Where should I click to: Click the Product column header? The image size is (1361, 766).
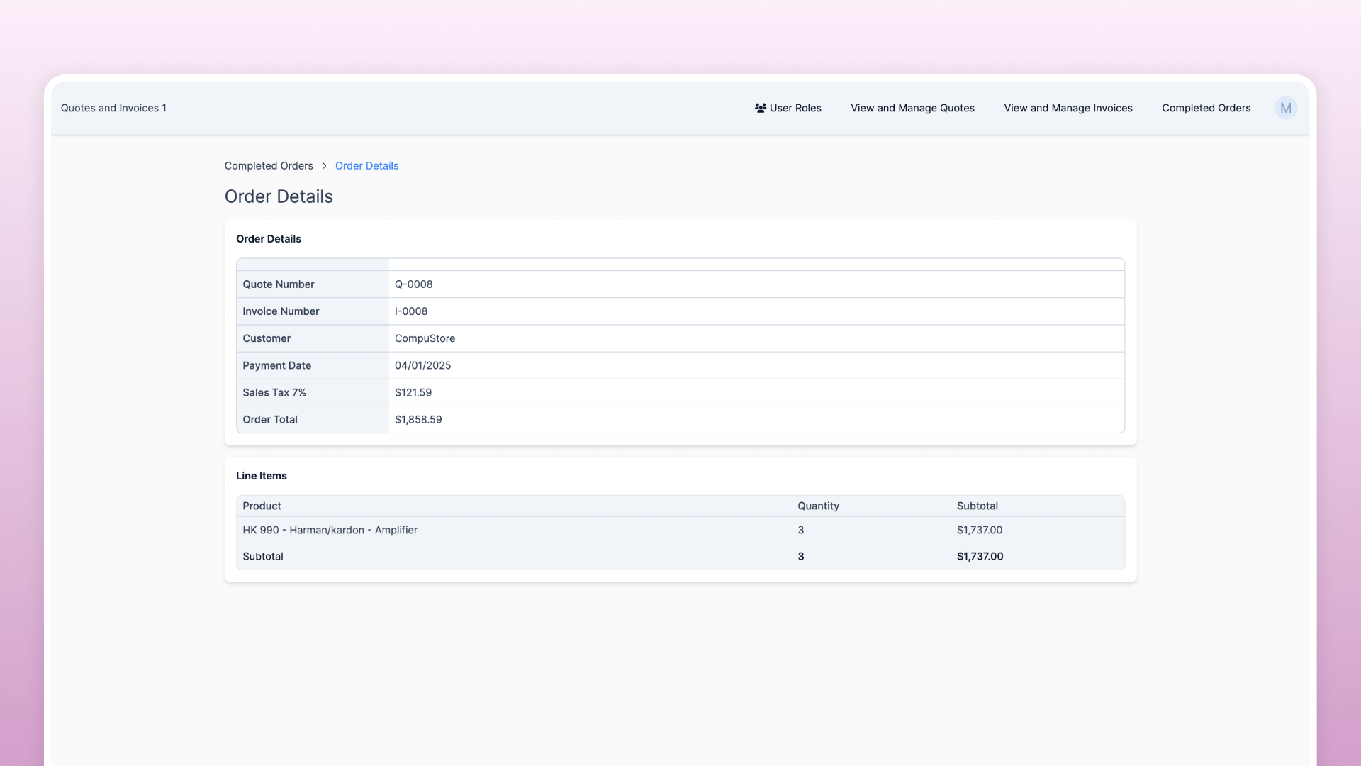pos(262,506)
